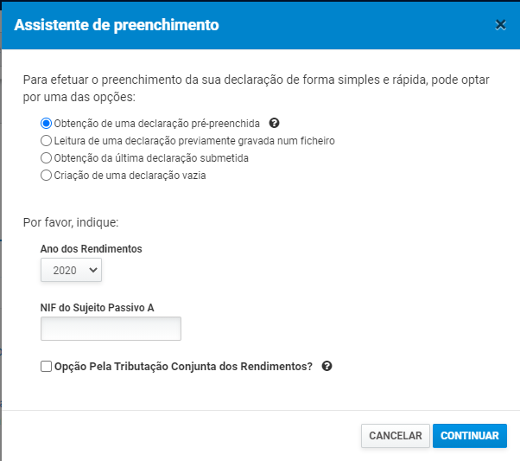Click the 'Criação de uma declaração vazia' label text
520x461 pixels.
[130, 176]
